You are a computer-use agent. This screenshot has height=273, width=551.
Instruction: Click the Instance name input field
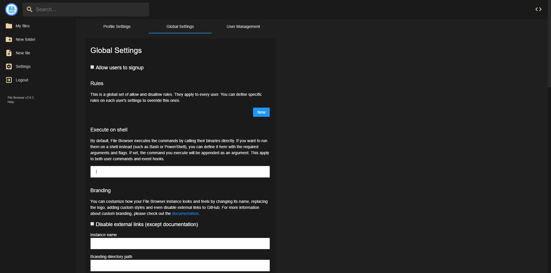[180, 243]
